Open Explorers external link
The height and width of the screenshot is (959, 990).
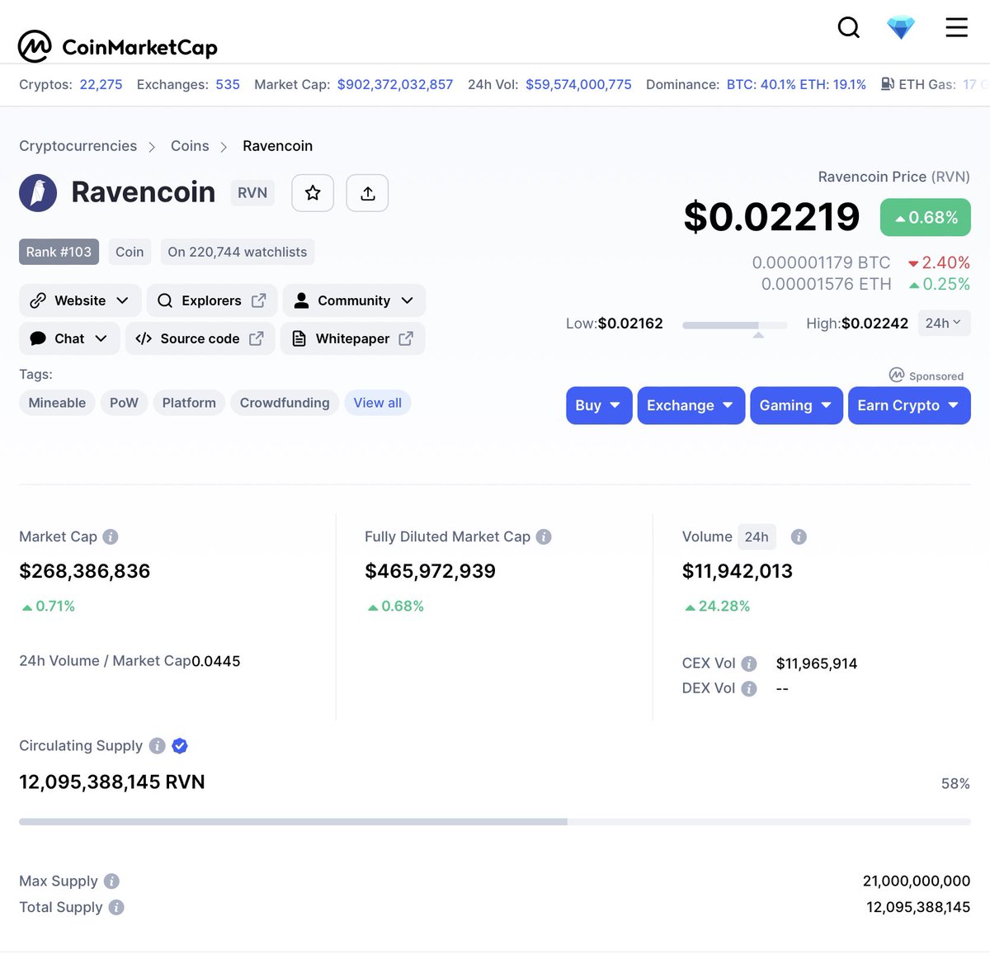pyautogui.click(x=212, y=300)
